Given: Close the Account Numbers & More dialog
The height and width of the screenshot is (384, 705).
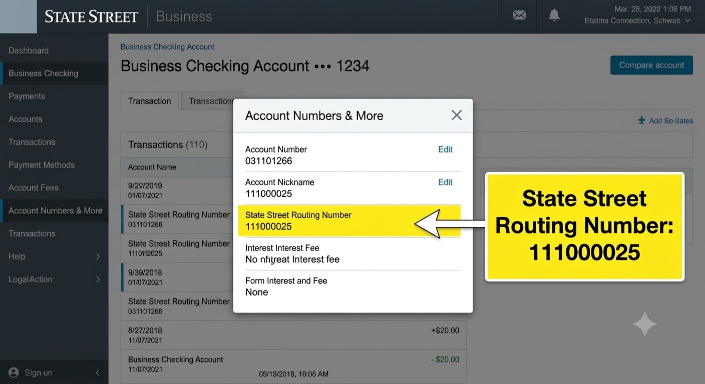Looking at the screenshot, I should click(x=457, y=115).
